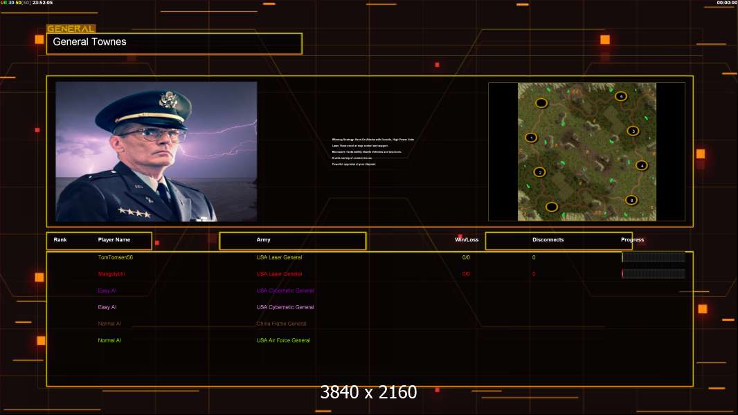The height and width of the screenshot is (415, 738).
Task: Click the Rank column header
Action: [60, 240]
